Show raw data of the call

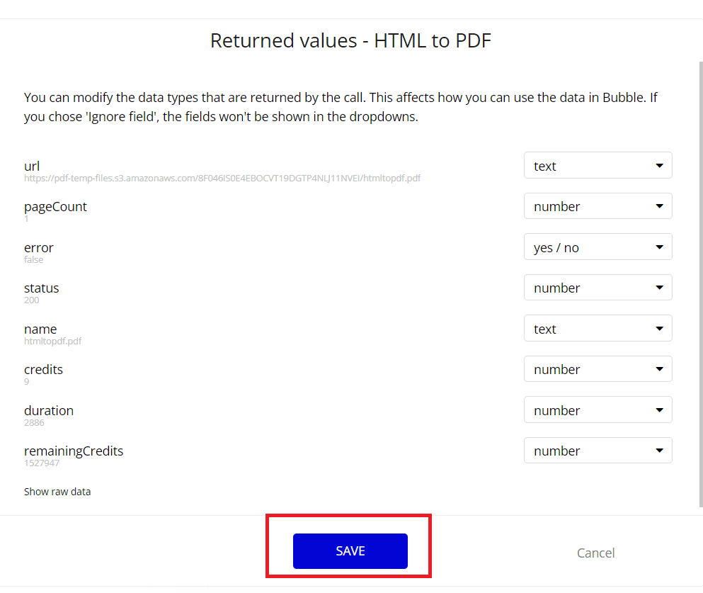coord(57,492)
